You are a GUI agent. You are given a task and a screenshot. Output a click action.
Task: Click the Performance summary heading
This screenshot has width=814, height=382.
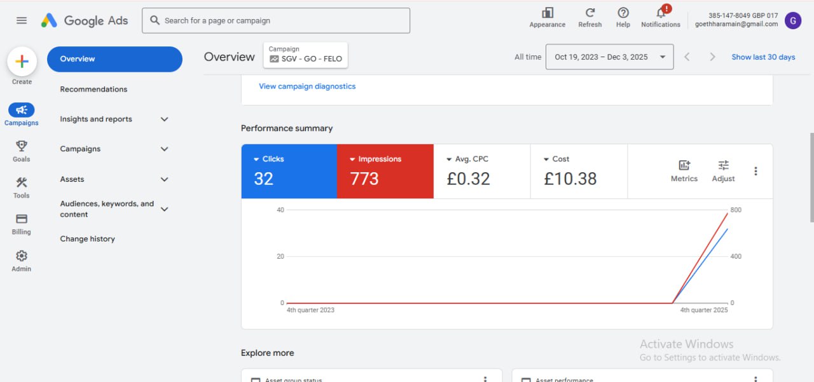click(x=287, y=128)
